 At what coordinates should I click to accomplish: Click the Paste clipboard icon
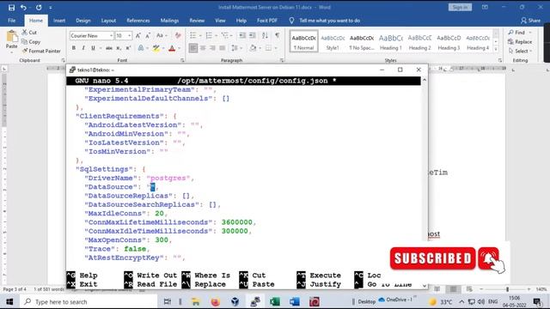(x=11, y=36)
